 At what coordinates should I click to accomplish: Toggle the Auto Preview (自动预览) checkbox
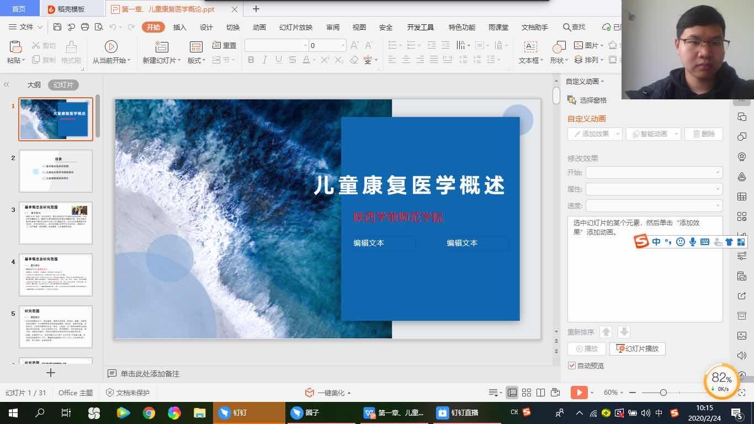(572, 365)
